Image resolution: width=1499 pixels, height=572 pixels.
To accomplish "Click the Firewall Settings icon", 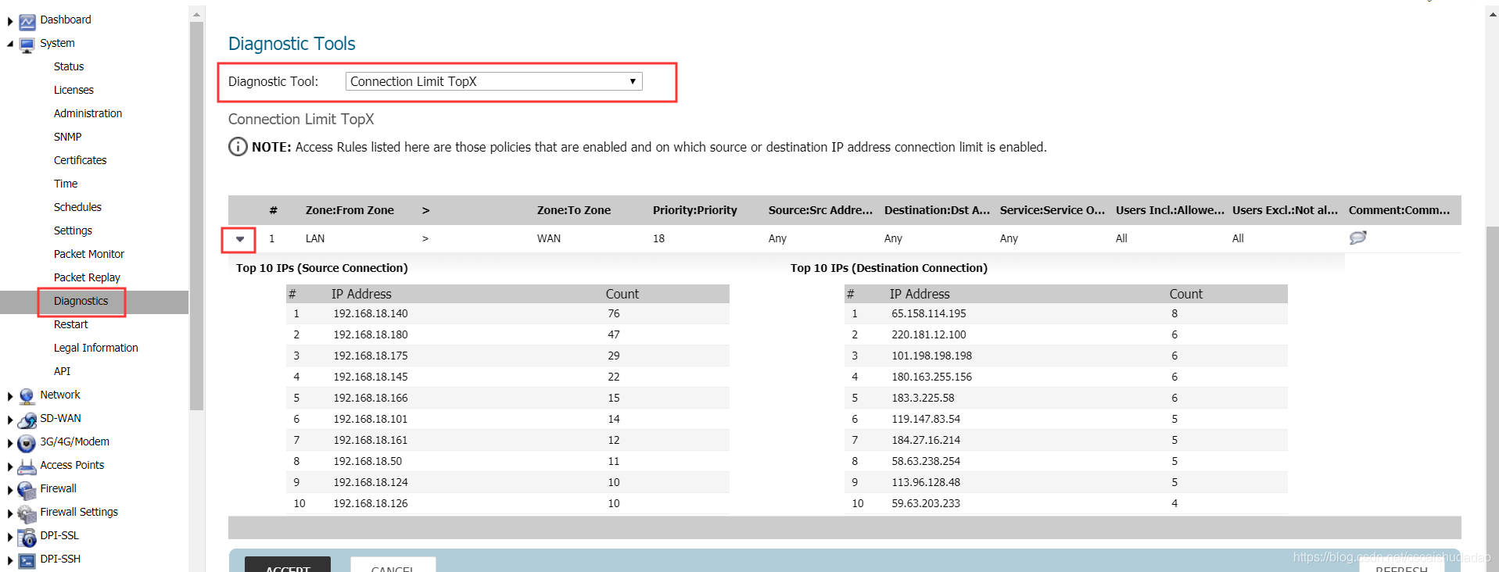I will click(27, 513).
